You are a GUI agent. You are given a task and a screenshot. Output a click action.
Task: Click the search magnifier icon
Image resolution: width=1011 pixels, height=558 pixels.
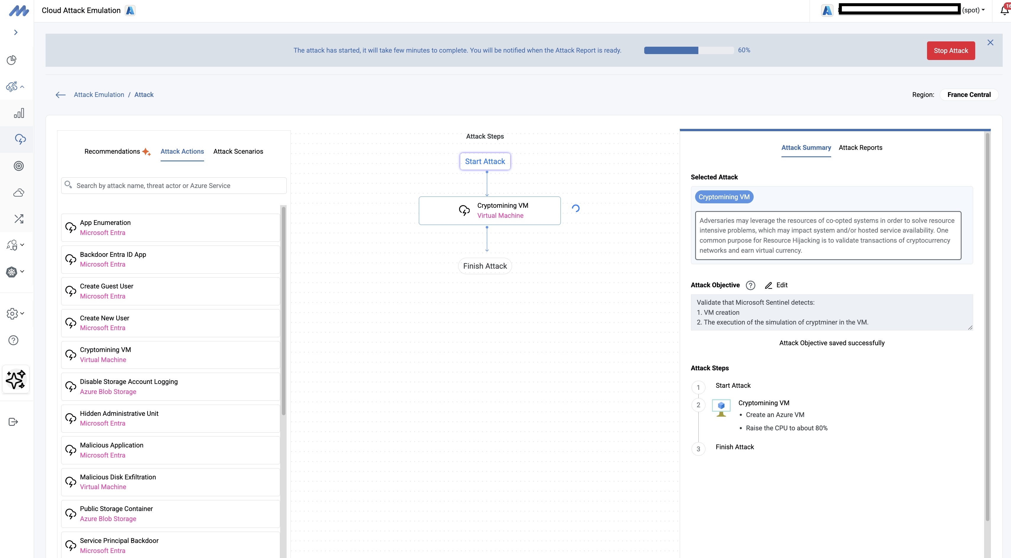click(x=68, y=184)
